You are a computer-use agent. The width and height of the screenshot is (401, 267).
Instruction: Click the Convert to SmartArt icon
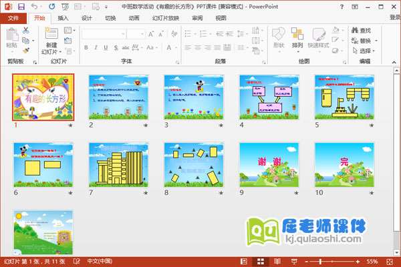tap(256, 51)
